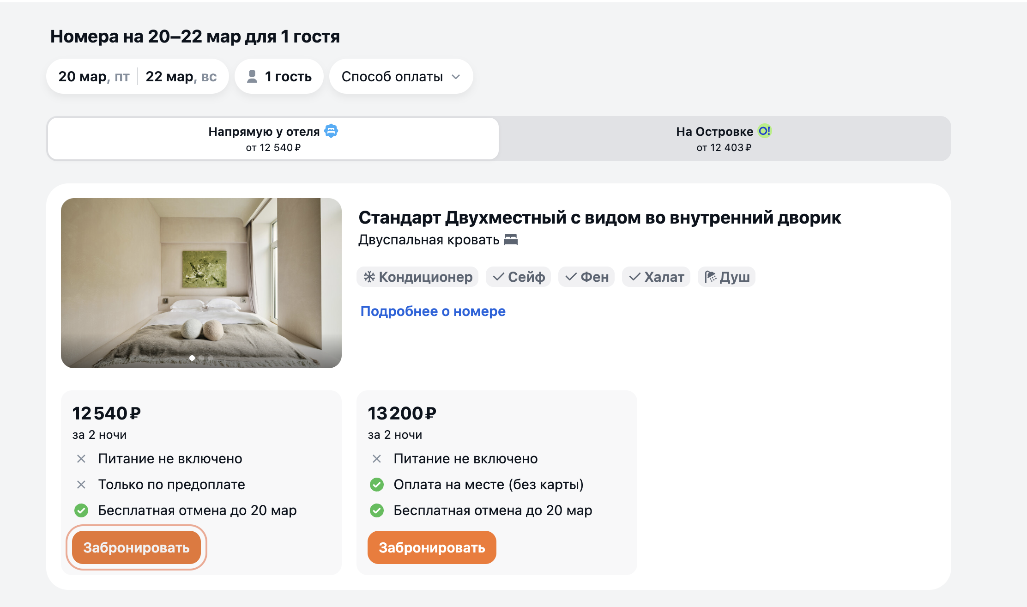Screen dimensions: 1027x607
Task: Open the Способ оплаты dropdown
Action: pos(401,76)
